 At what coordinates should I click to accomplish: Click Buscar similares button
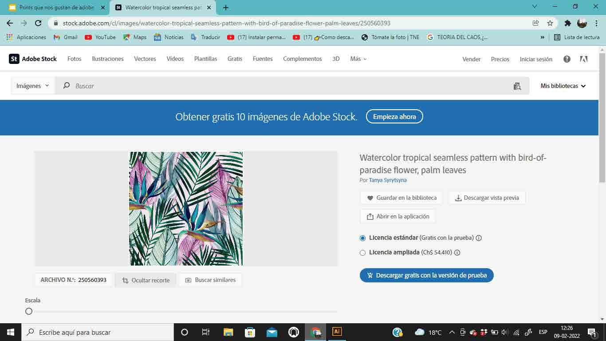[210, 280]
